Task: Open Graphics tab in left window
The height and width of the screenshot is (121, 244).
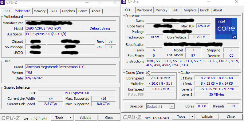Action: [x=69, y=11]
